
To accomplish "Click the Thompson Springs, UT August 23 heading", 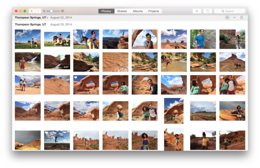I will [x=30, y=24].
